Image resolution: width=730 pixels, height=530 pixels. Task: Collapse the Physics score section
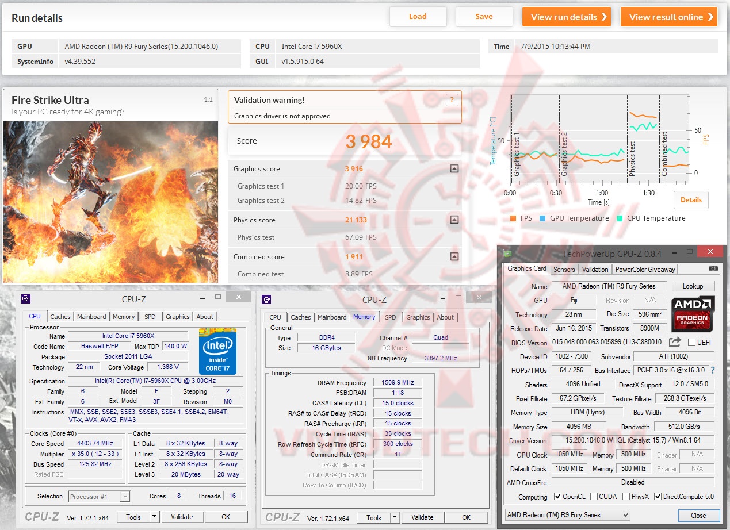[x=454, y=220]
